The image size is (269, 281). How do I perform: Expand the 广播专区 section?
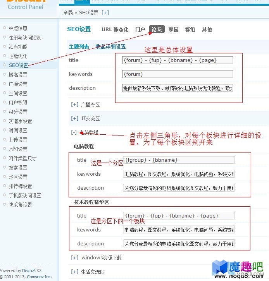tap(74, 105)
